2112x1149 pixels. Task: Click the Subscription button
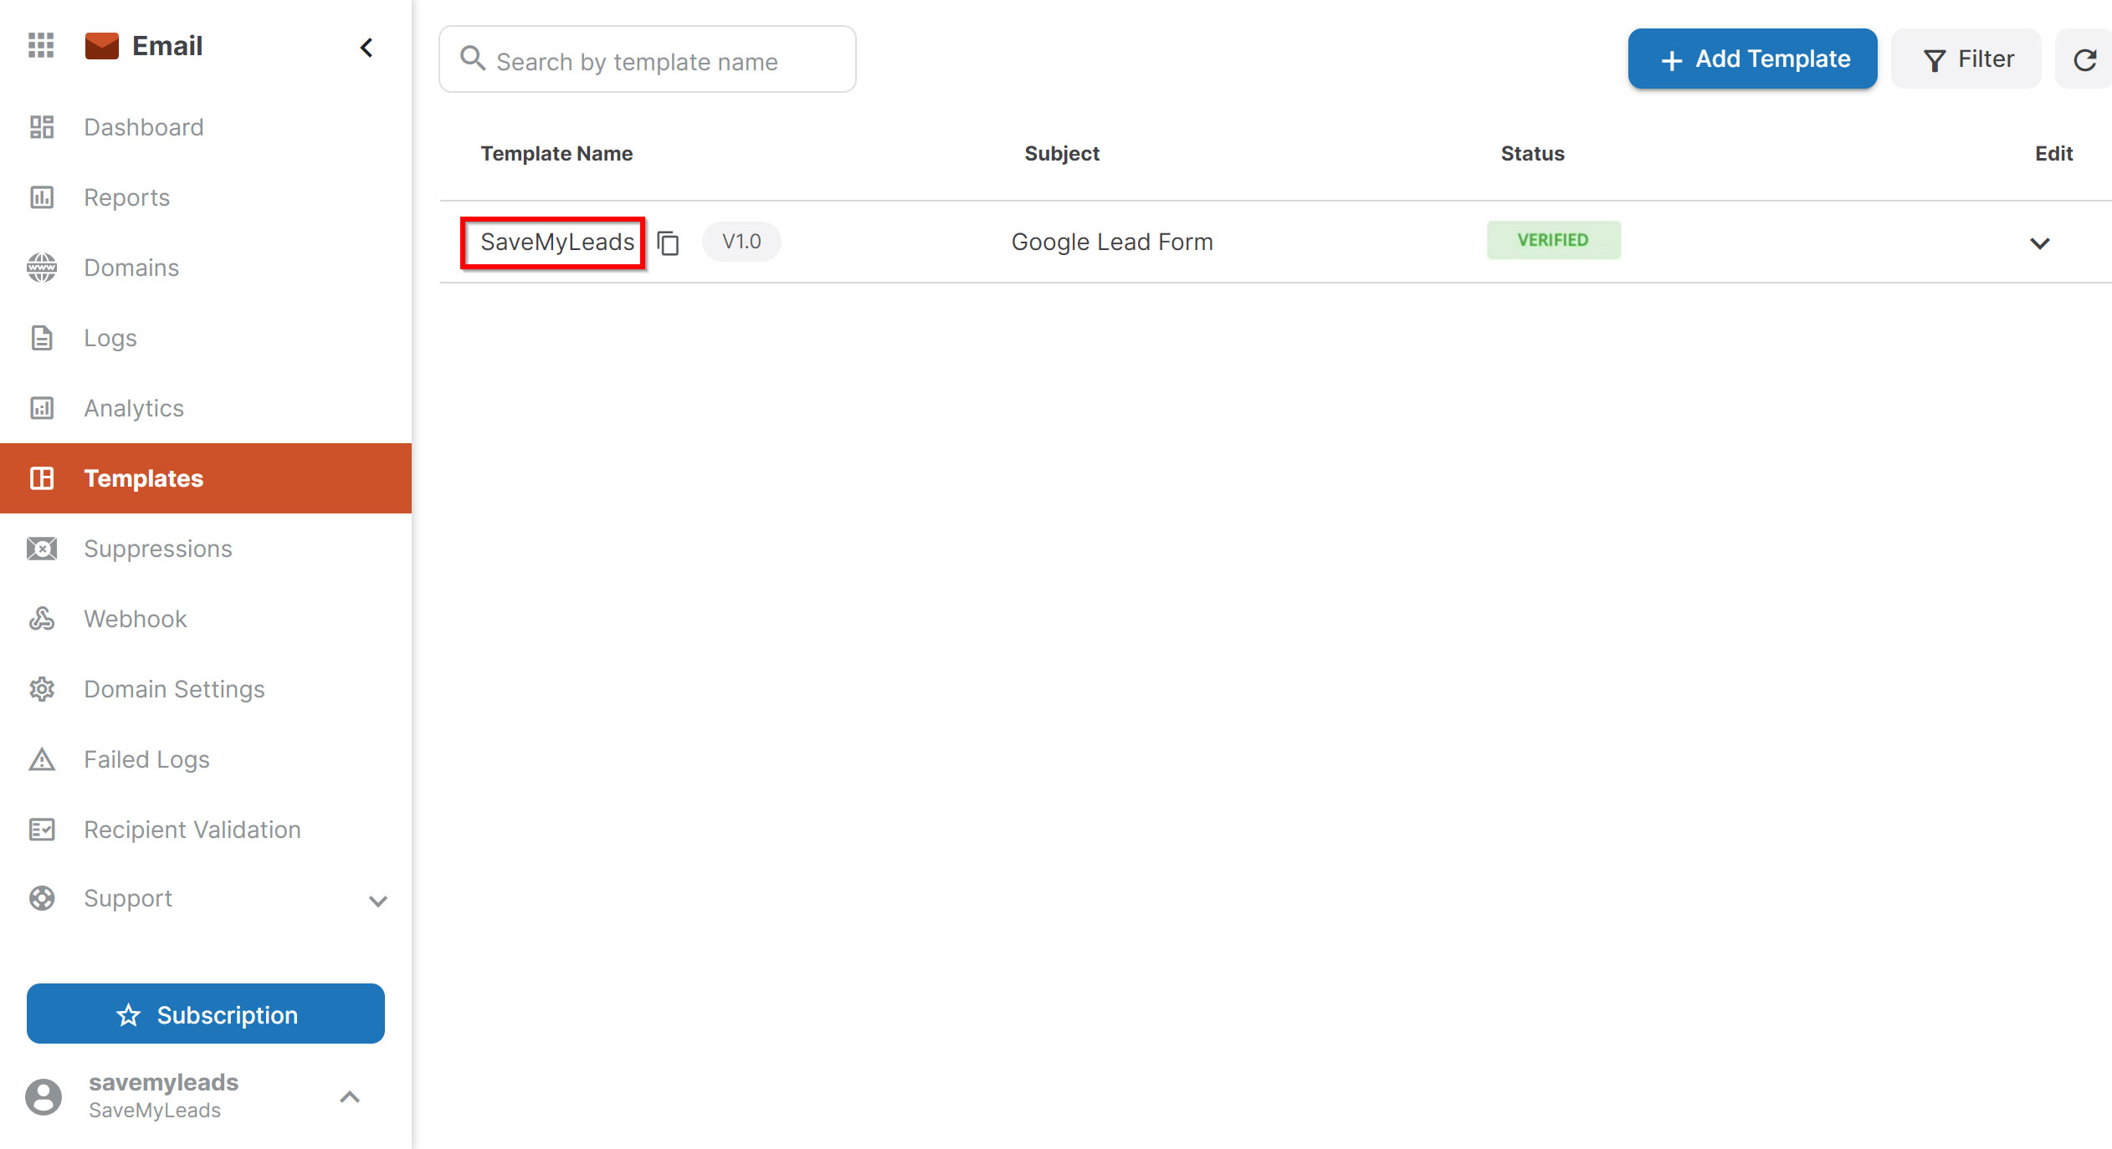click(205, 1014)
